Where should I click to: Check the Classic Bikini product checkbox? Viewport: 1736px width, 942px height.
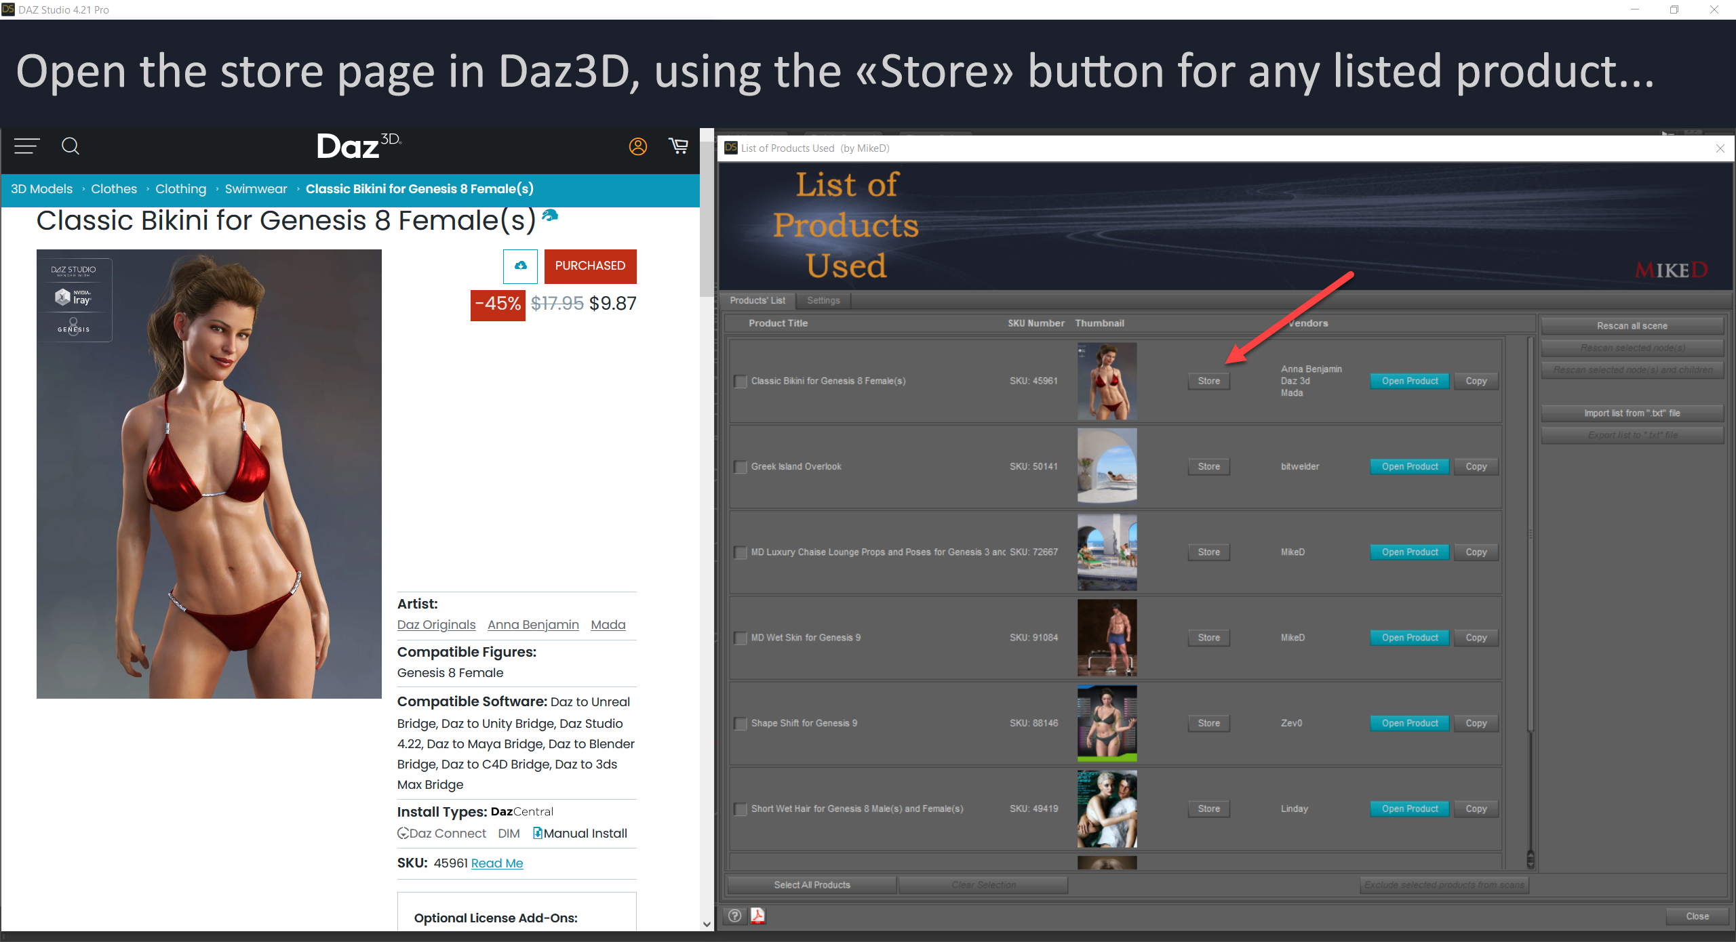(x=741, y=382)
